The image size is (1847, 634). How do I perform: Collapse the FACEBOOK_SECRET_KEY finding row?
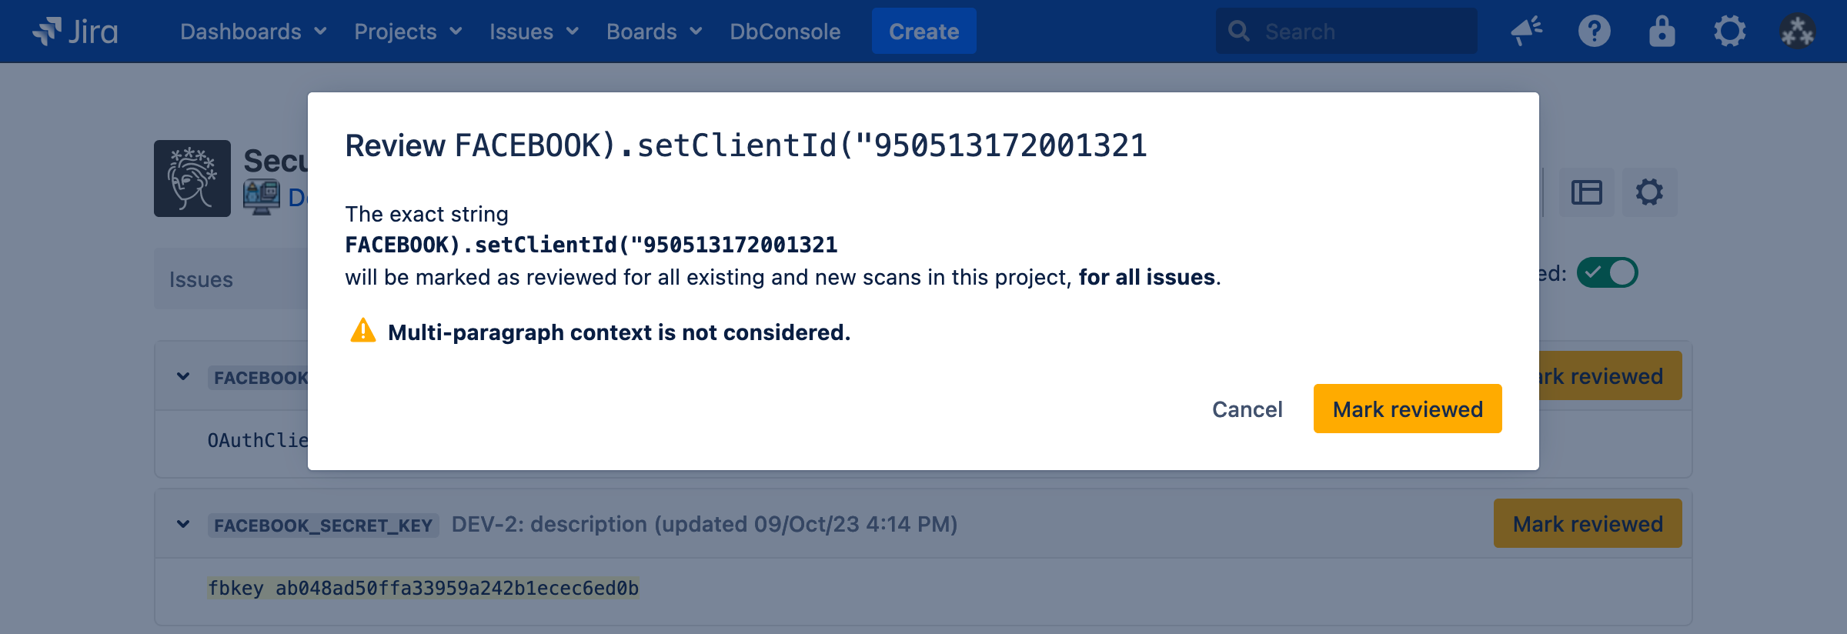[x=183, y=525]
